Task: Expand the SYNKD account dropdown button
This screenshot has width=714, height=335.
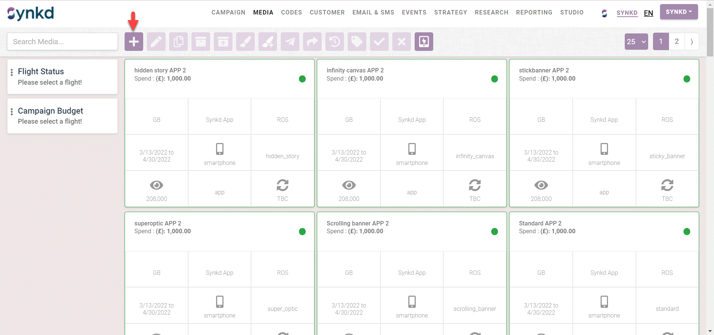Action: (x=679, y=12)
